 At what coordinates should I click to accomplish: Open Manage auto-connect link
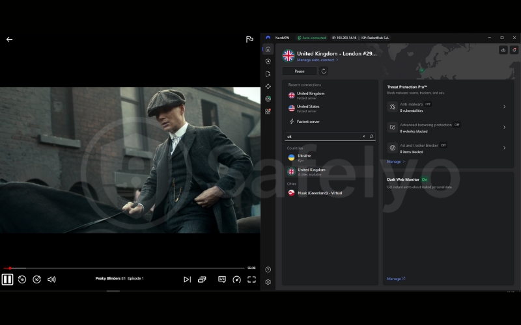[x=317, y=60]
